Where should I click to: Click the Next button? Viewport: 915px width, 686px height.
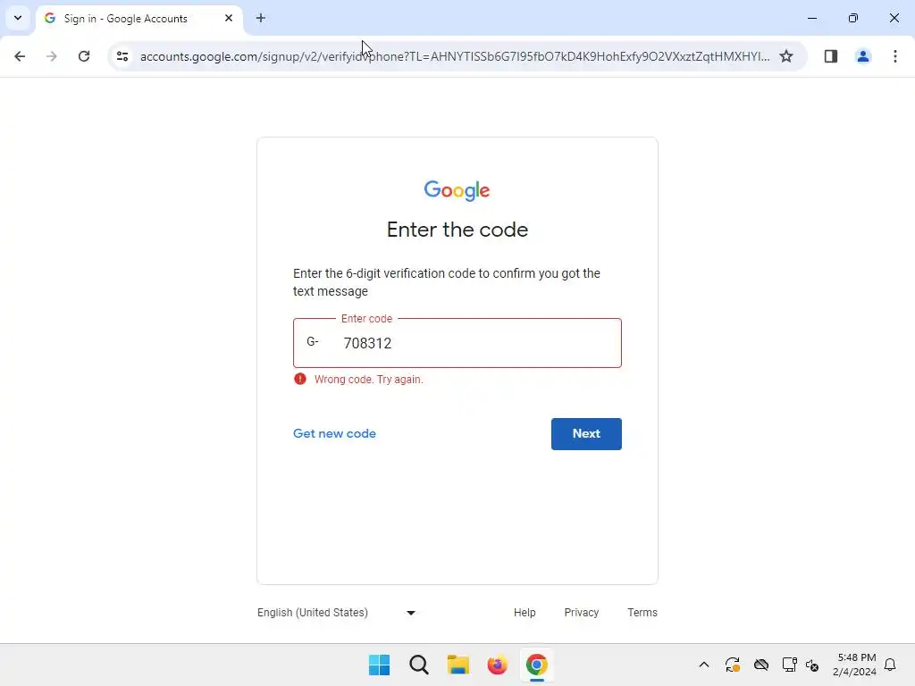point(586,433)
